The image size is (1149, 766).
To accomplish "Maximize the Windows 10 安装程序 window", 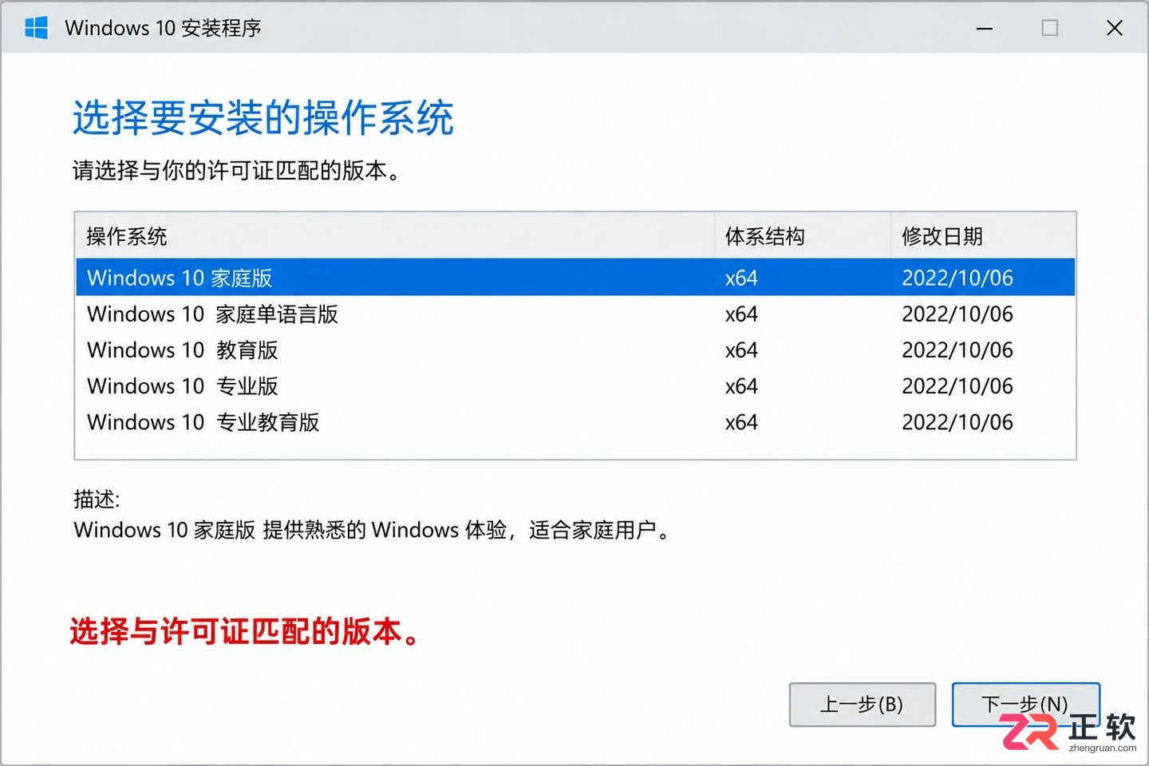I will 1050,28.
